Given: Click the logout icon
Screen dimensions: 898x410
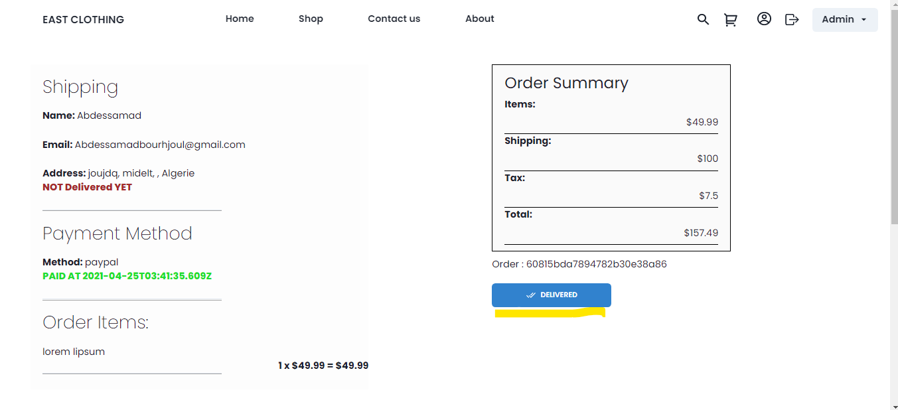Looking at the screenshot, I should click(x=792, y=19).
